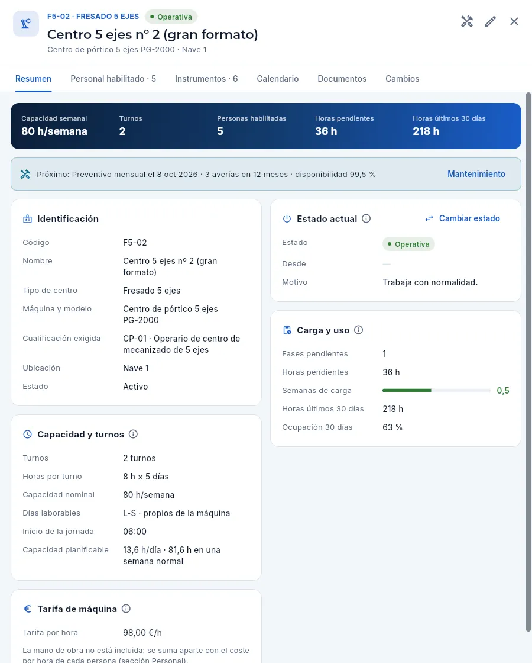Show info for Estado actual
Image resolution: width=532 pixels, height=663 pixels.
(366, 218)
